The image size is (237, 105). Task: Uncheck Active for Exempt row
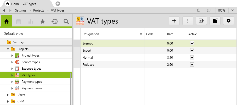coord(192,43)
